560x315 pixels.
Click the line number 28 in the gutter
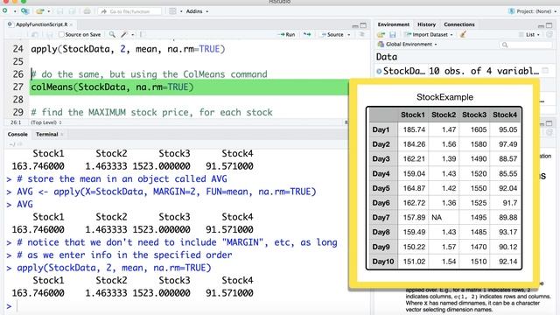click(17, 99)
